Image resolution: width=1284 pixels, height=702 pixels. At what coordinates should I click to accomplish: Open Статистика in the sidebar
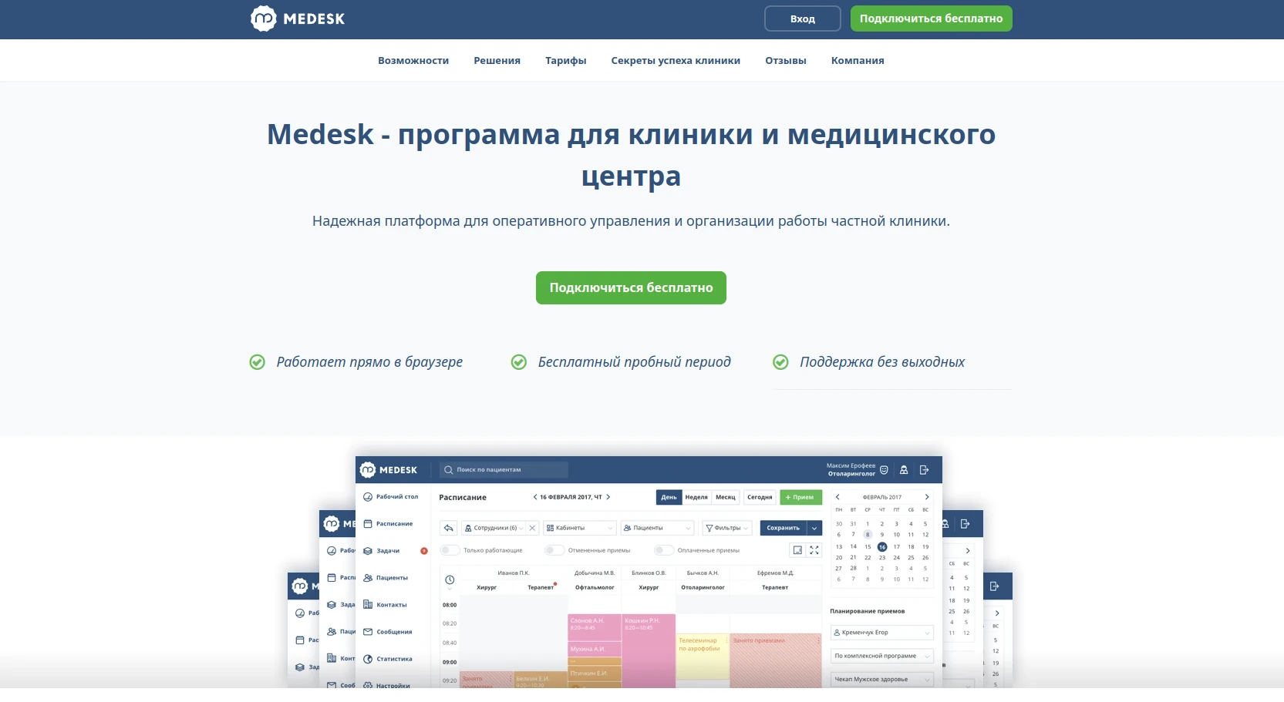click(388, 659)
